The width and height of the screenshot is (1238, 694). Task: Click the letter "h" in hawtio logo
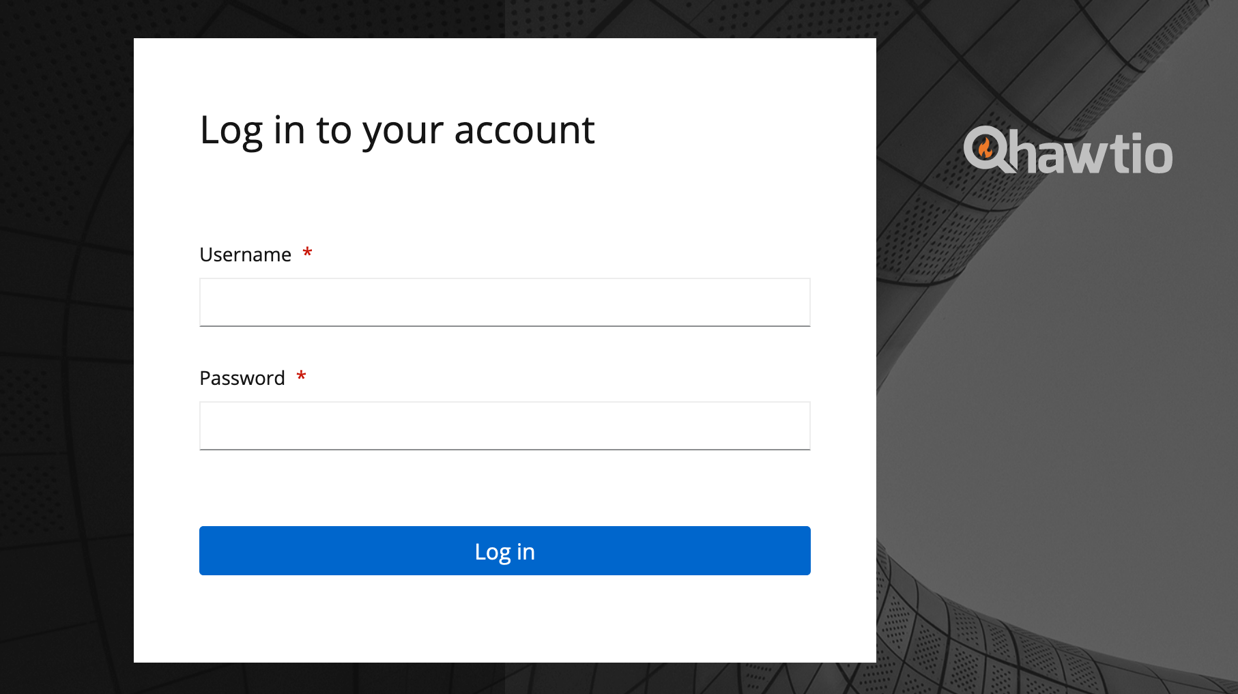point(1022,153)
